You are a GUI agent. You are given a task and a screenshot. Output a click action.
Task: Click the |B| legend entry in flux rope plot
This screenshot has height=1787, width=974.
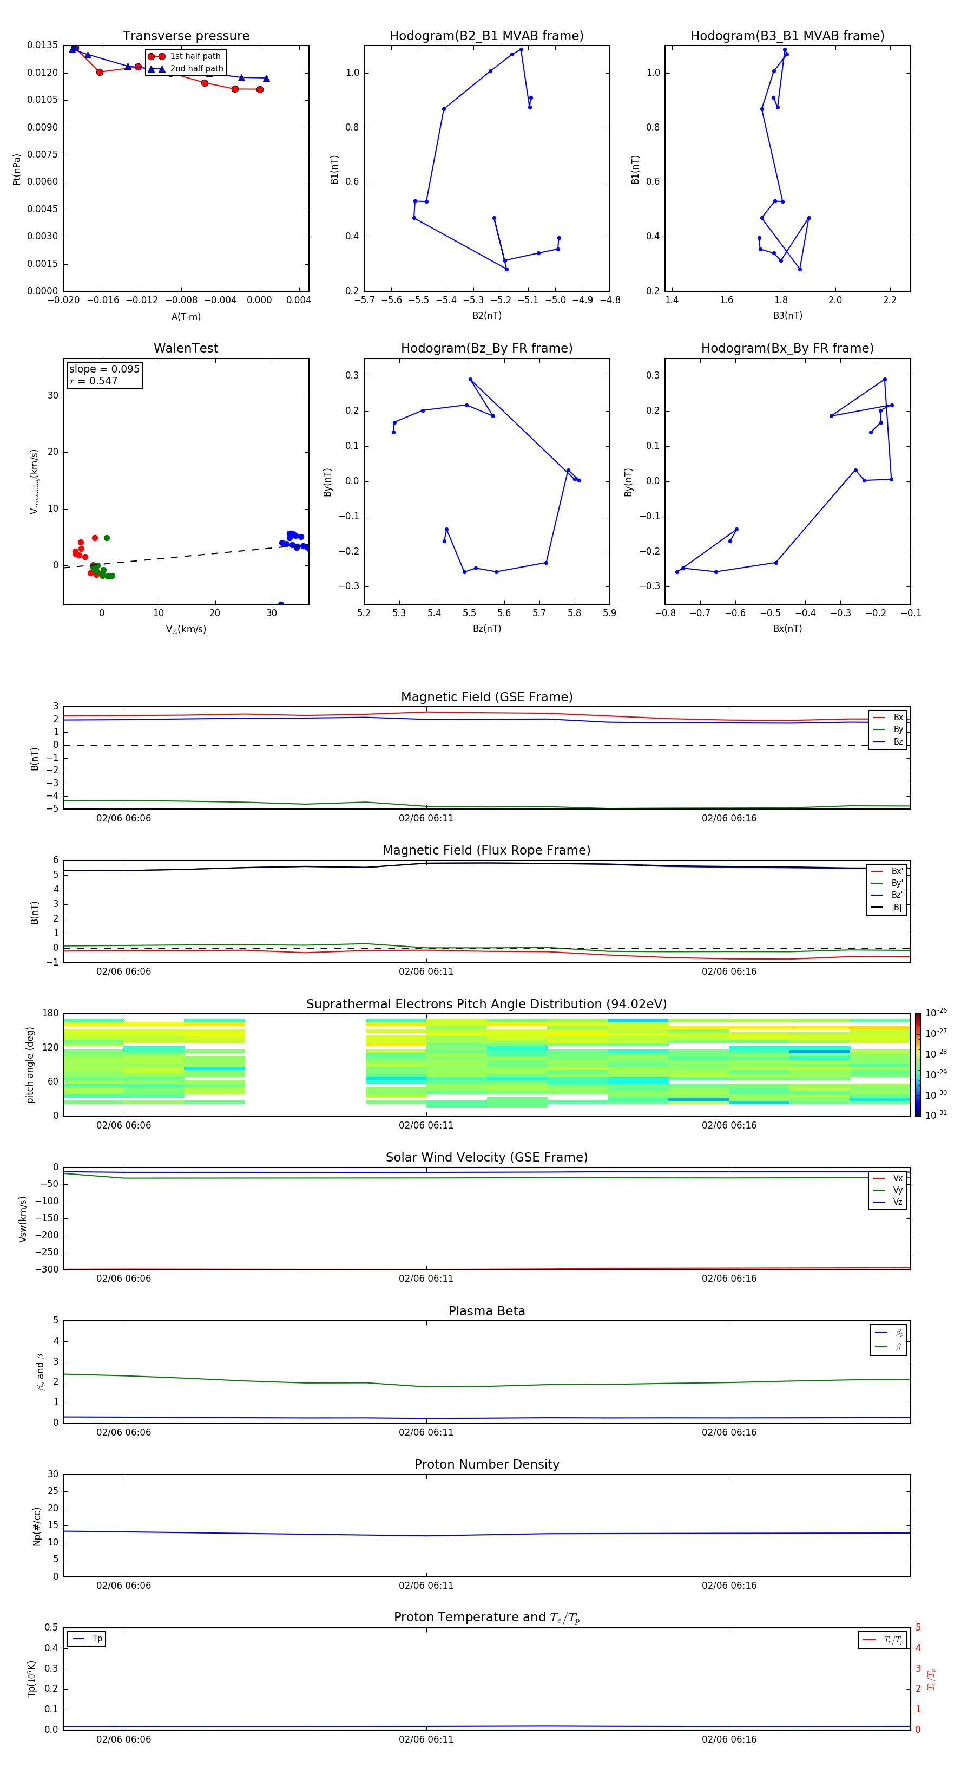click(887, 908)
